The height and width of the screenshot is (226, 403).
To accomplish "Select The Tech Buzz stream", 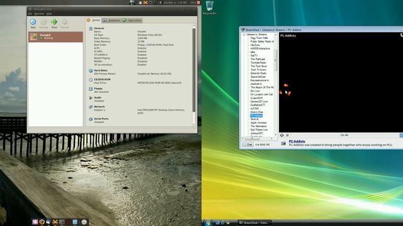I will [259, 66].
